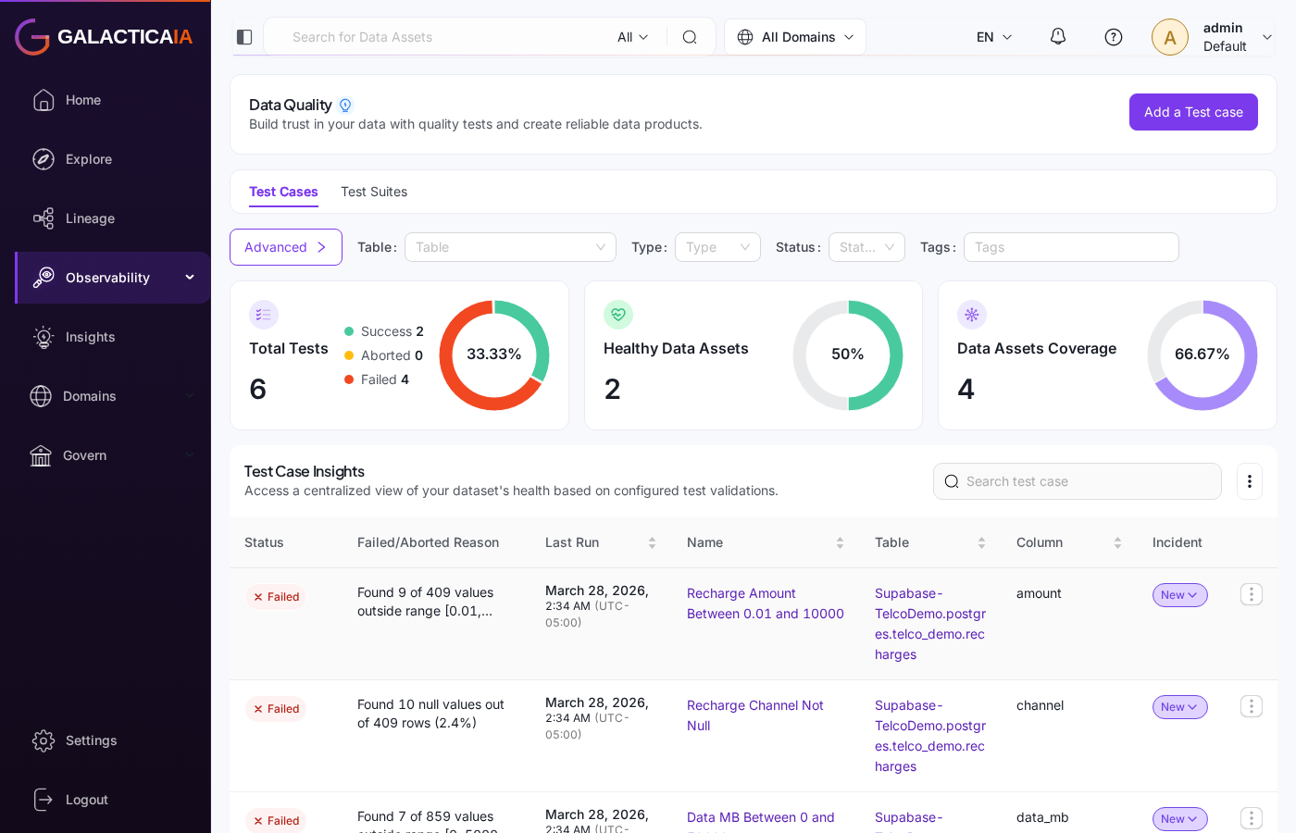Click the Tags filter input
The height and width of the screenshot is (833, 1296).
pyautogui.click(x=1071, y=247)
